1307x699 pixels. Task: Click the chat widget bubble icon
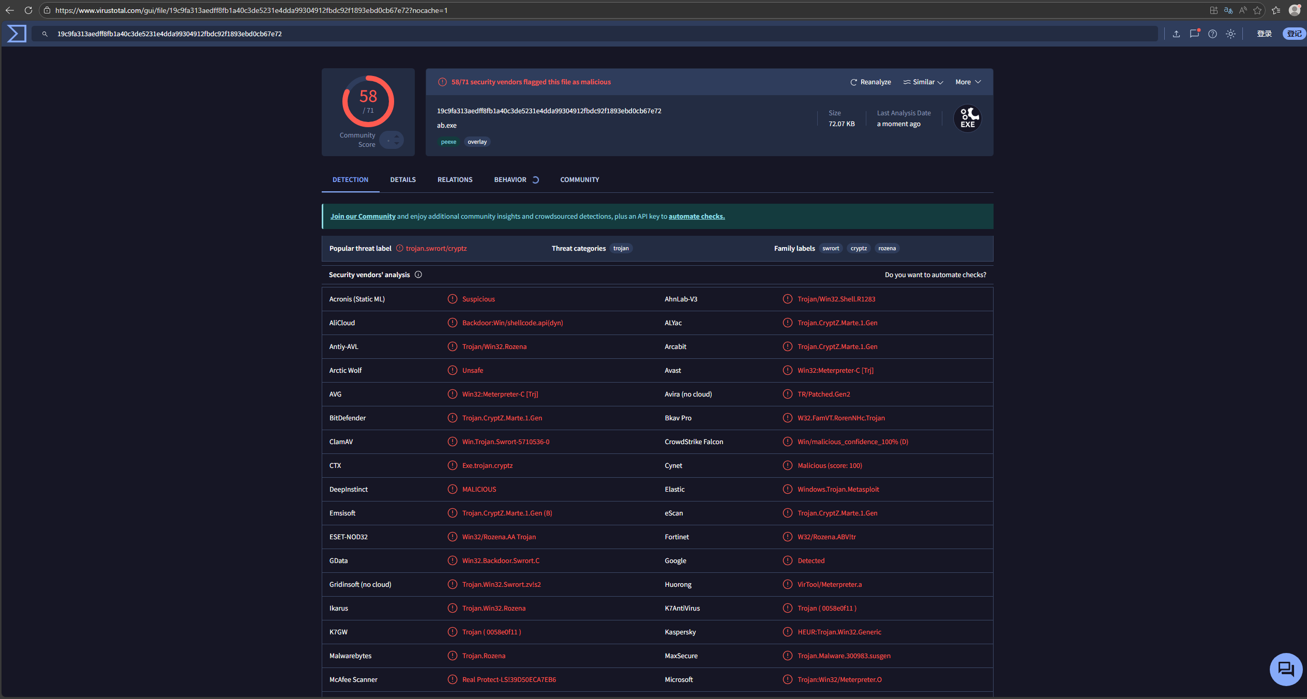point(1285,669)
